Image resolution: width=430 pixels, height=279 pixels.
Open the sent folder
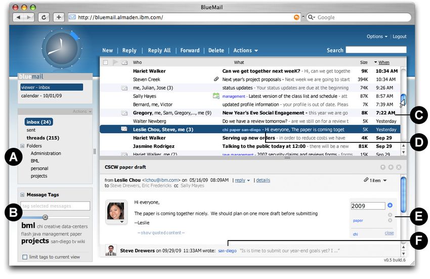click(31, 130)
